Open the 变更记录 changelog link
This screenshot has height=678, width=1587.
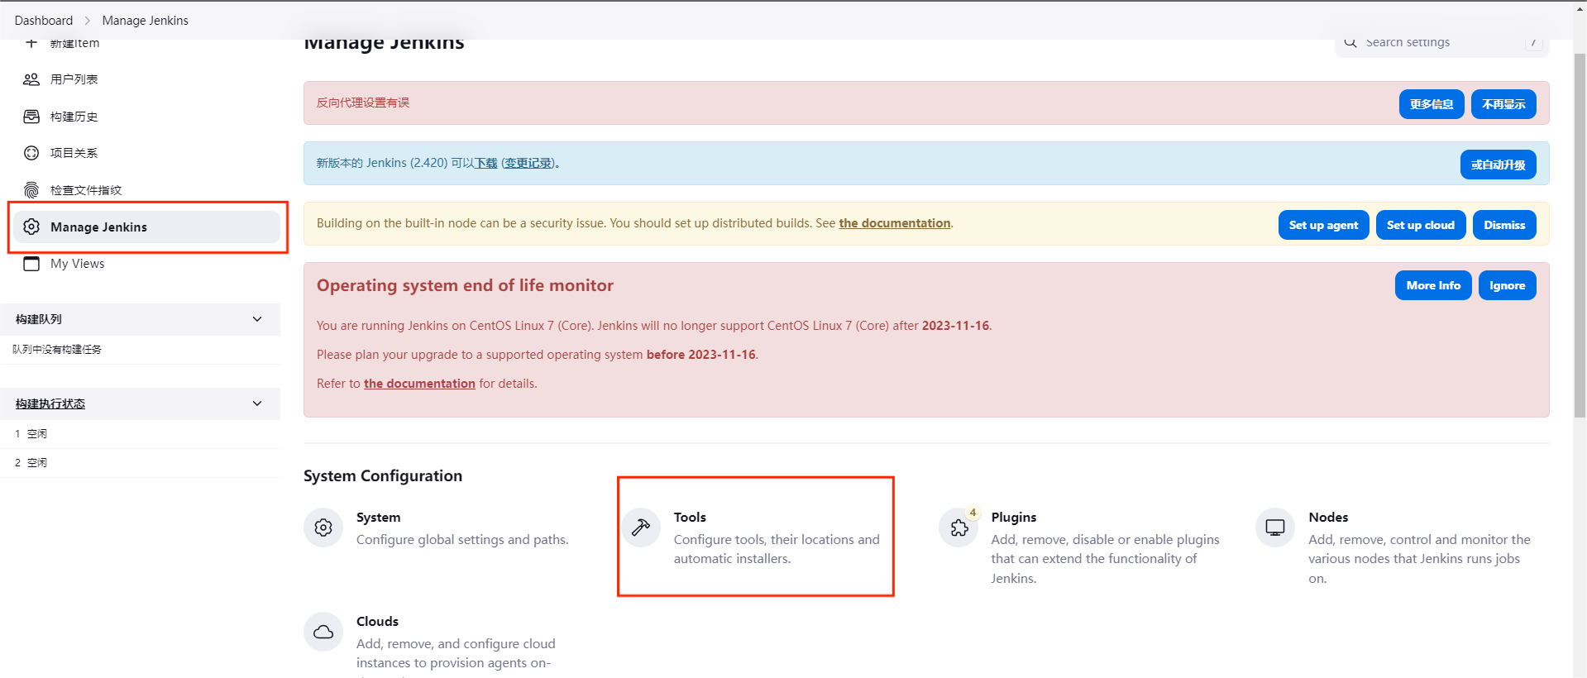pyautogui.click(x=528, y=163)
